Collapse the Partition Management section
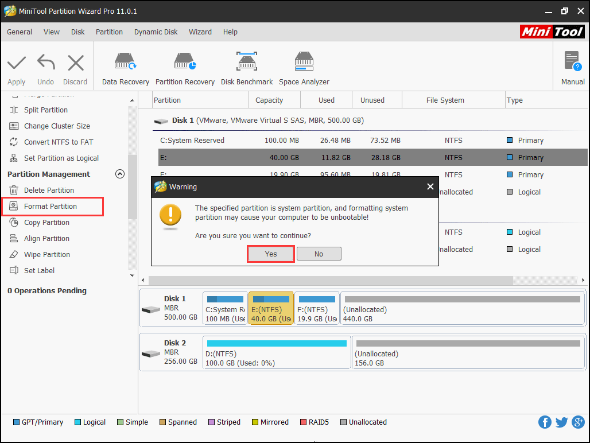The width and height of the screenshot is (590, 443). tap(120, 174)
